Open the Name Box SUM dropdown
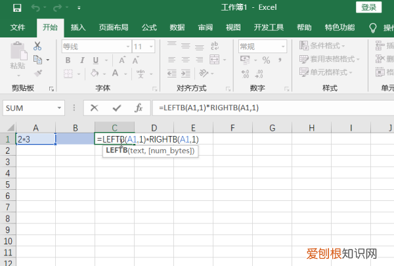 click(x=59, y=108)
